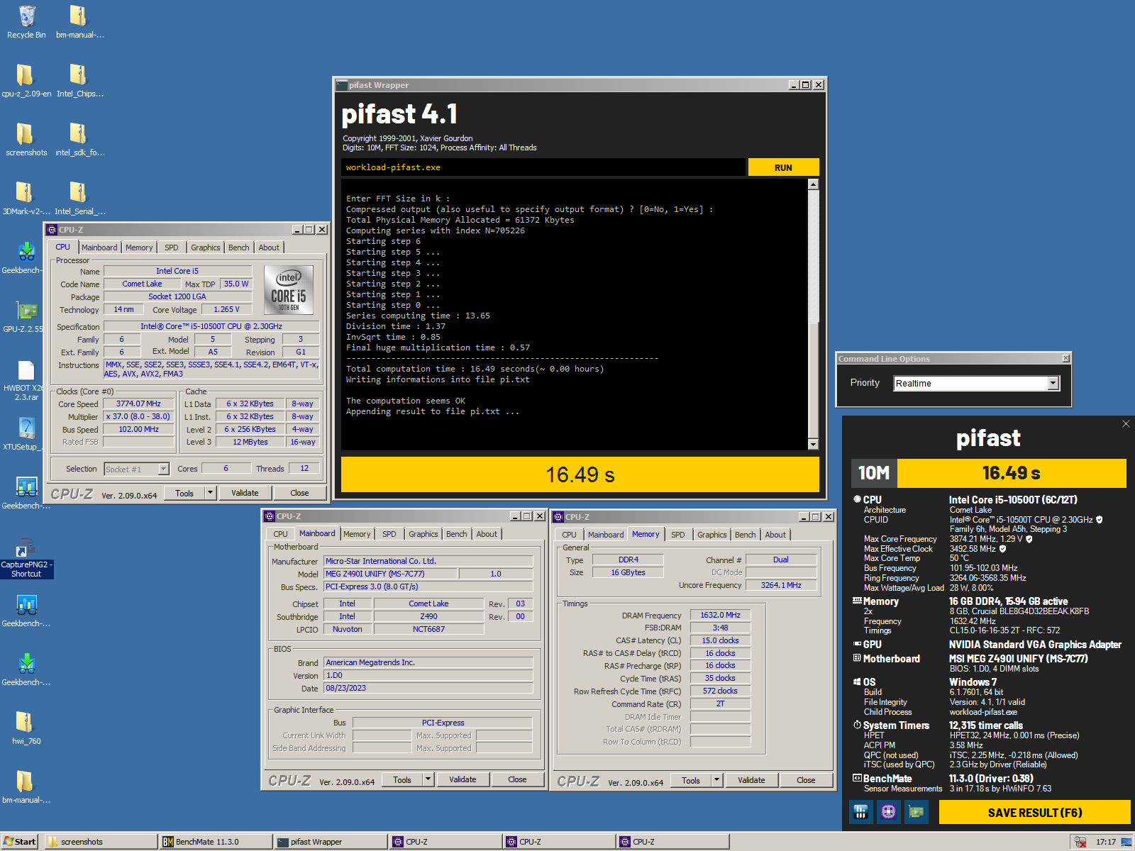
Task: Click the Start button on the taskbar
Action: pyautogui.click(x=19, y=842)
